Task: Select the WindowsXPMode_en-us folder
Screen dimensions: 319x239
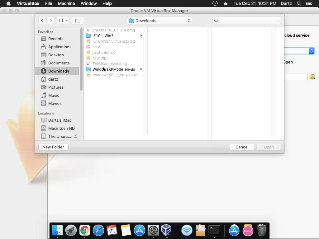Action: tap(114, 69)
